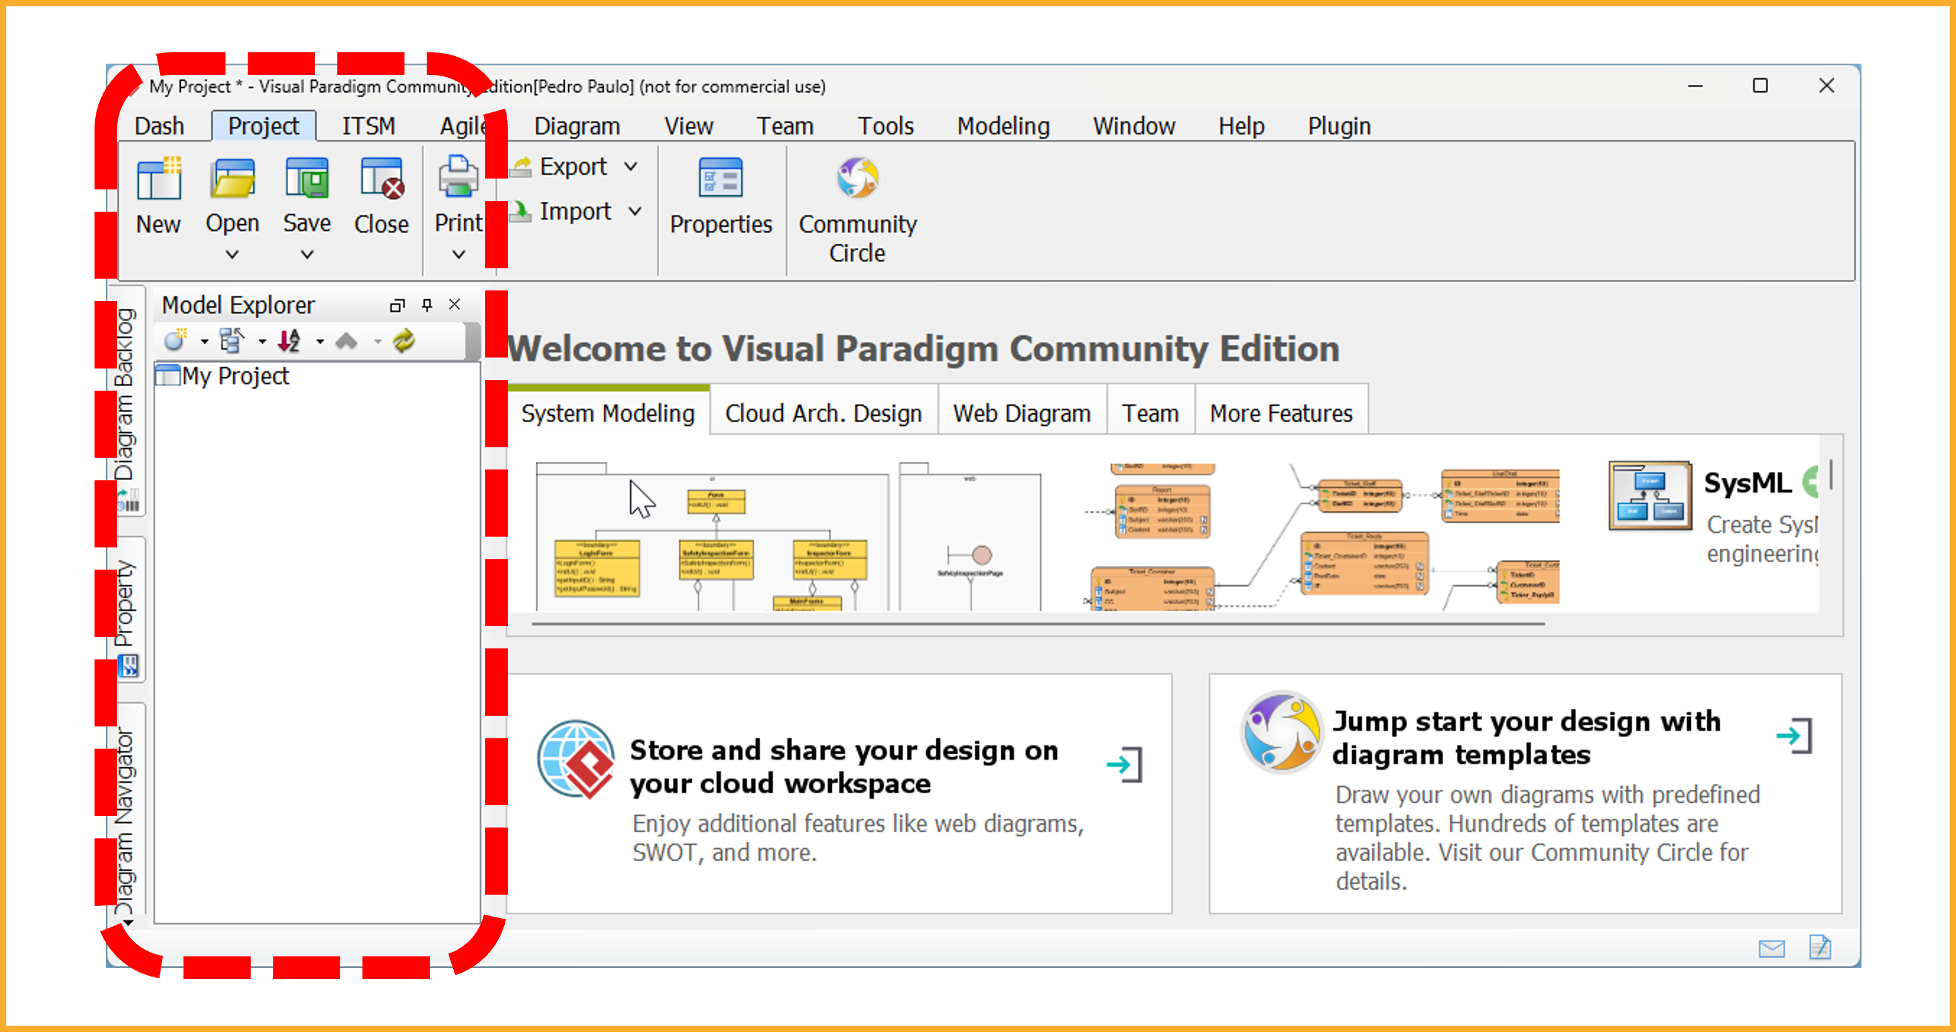The height and width of the screenshot is (1032, 1956).
Task: Expand hidden side tabs arrow below Diagram Navigator
Action: [129, 922]
